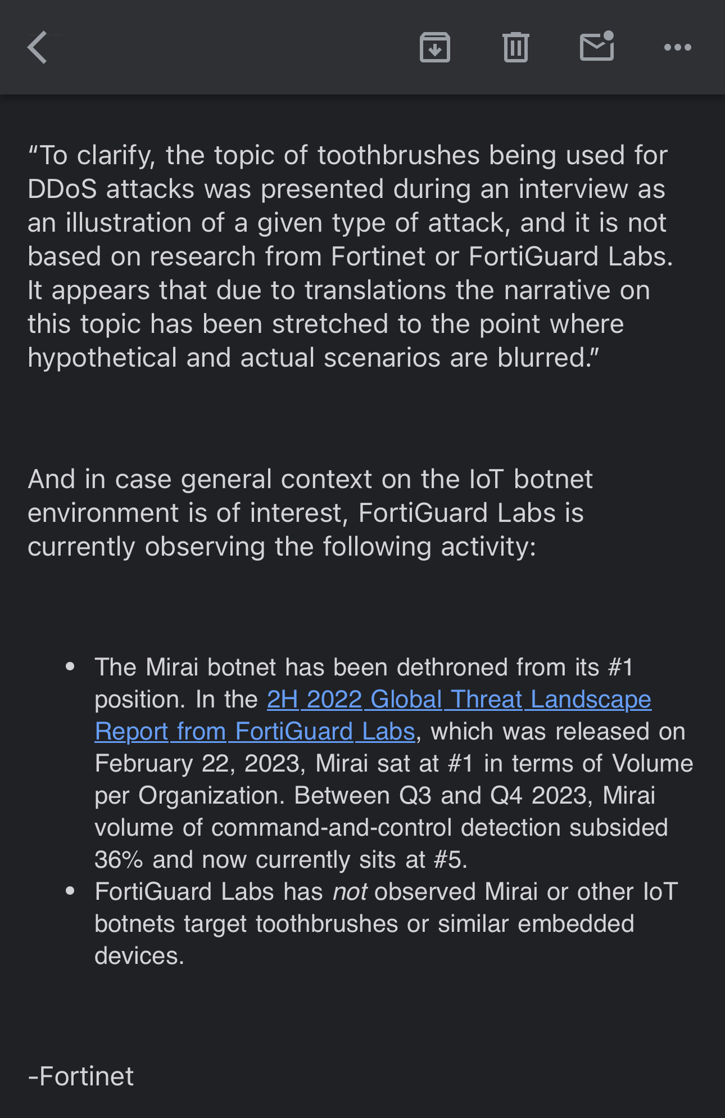Image resolution: width=725 pixels, height=1118 pixels.
Task: Tap the second bullet marker before 'FortiGuard Labs has'
Action: coord(70,891)
